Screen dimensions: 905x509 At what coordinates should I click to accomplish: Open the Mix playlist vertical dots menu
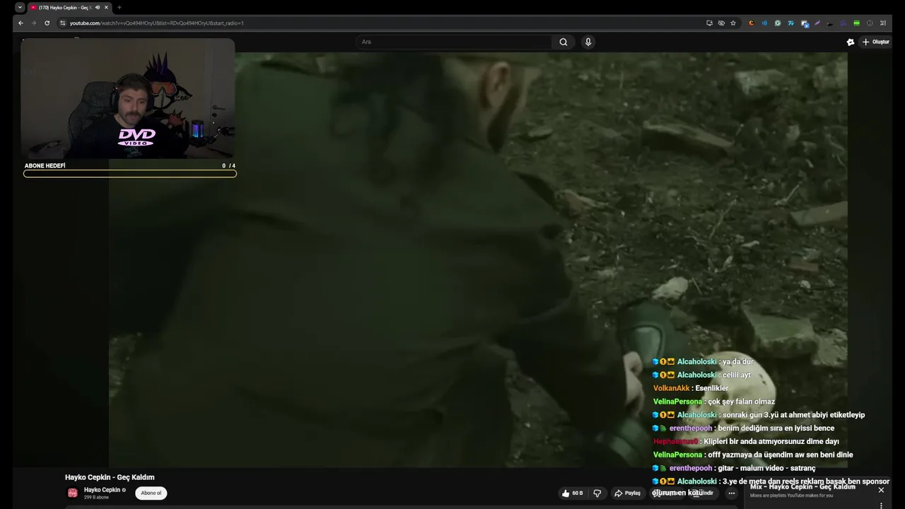(881, 505)
